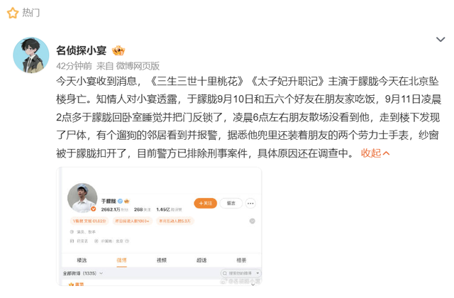Collapse the post with 收起
454x298 pixels.
click(x=375, y=153)
